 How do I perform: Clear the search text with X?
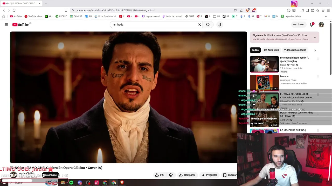pos(200,25)
